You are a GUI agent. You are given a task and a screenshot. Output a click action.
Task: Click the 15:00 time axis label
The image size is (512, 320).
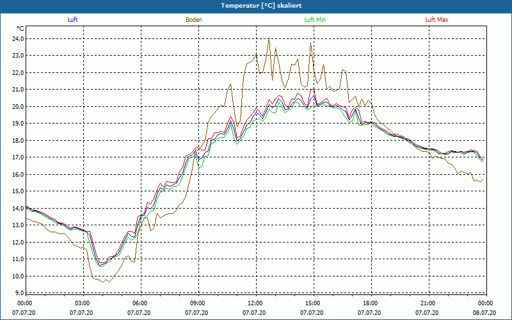(312, 303)
